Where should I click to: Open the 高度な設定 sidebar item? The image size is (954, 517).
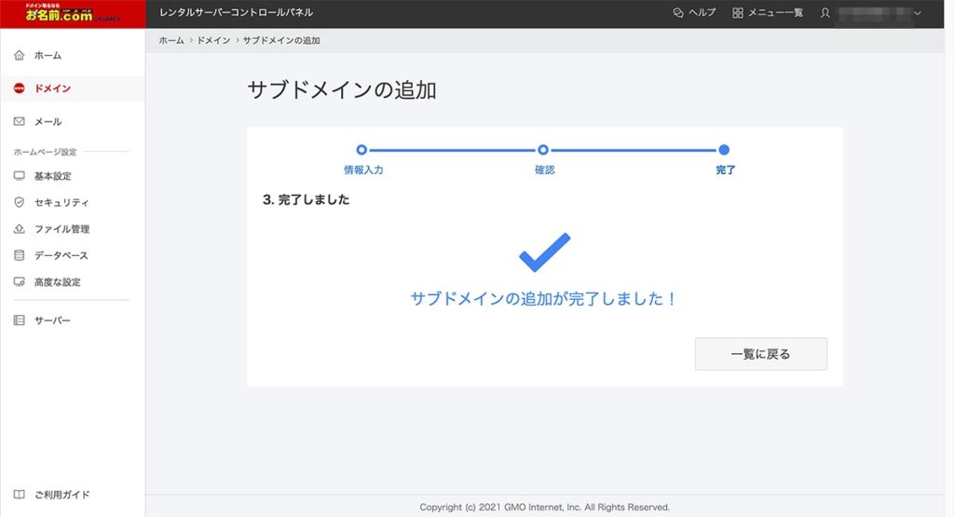[x=57, y=282]
